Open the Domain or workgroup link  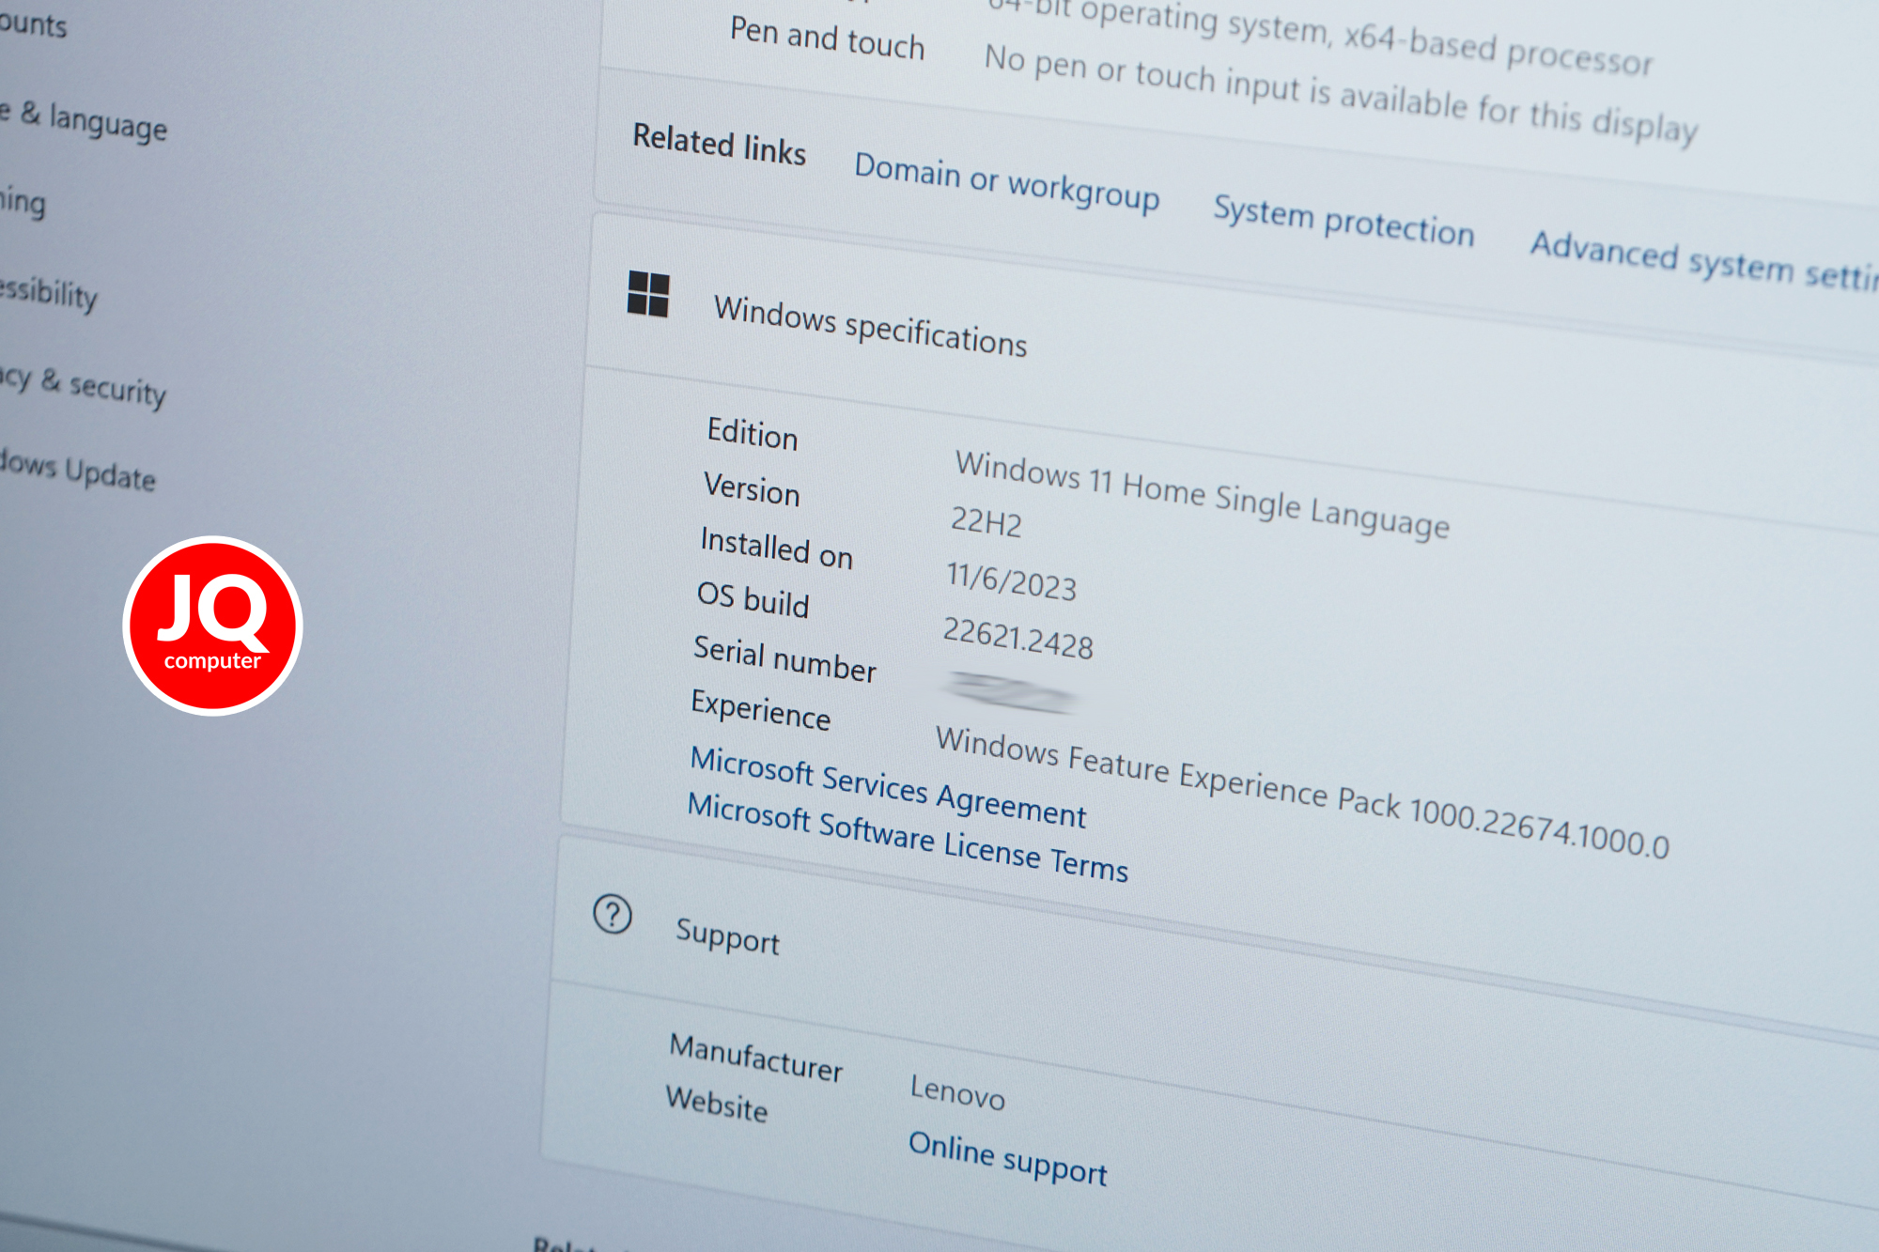(1006, 182)
